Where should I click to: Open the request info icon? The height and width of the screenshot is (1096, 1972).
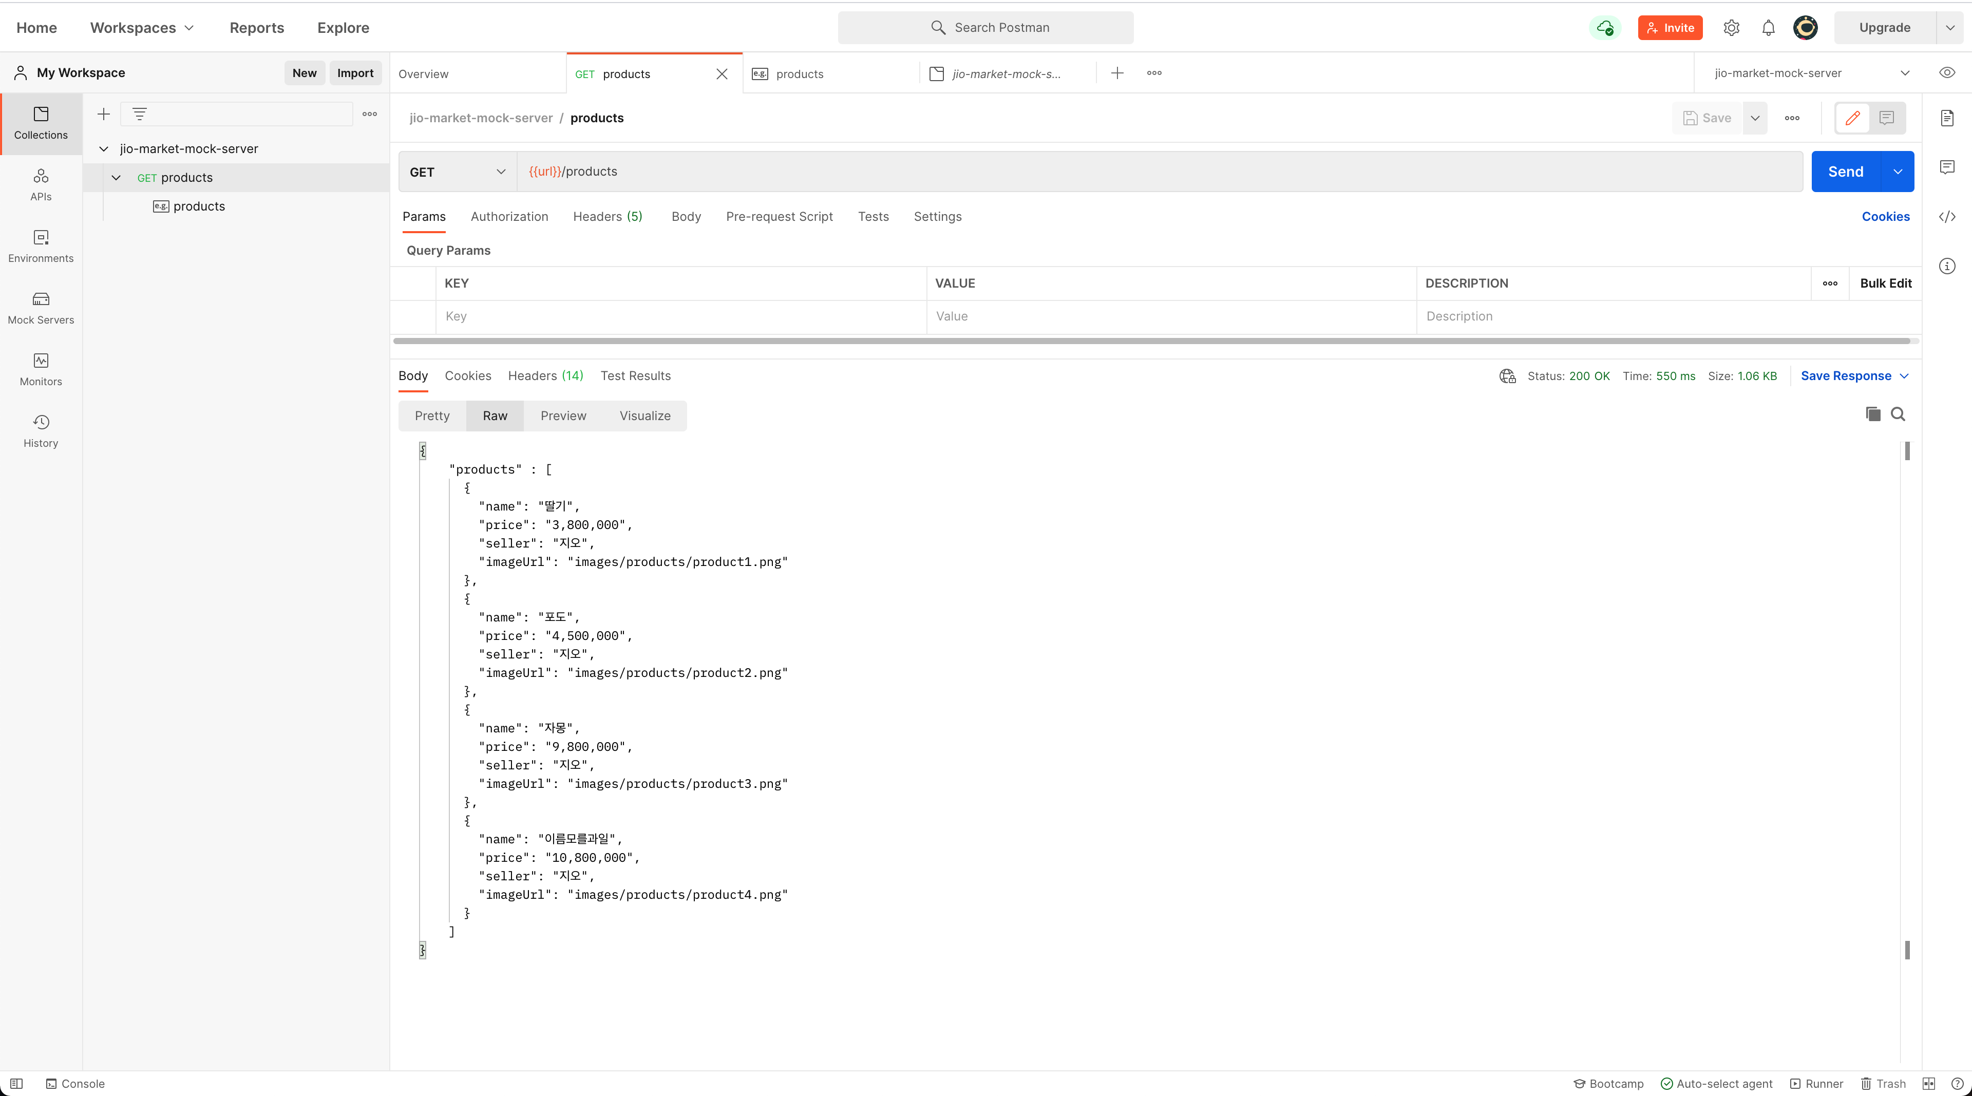point(1947,266)
